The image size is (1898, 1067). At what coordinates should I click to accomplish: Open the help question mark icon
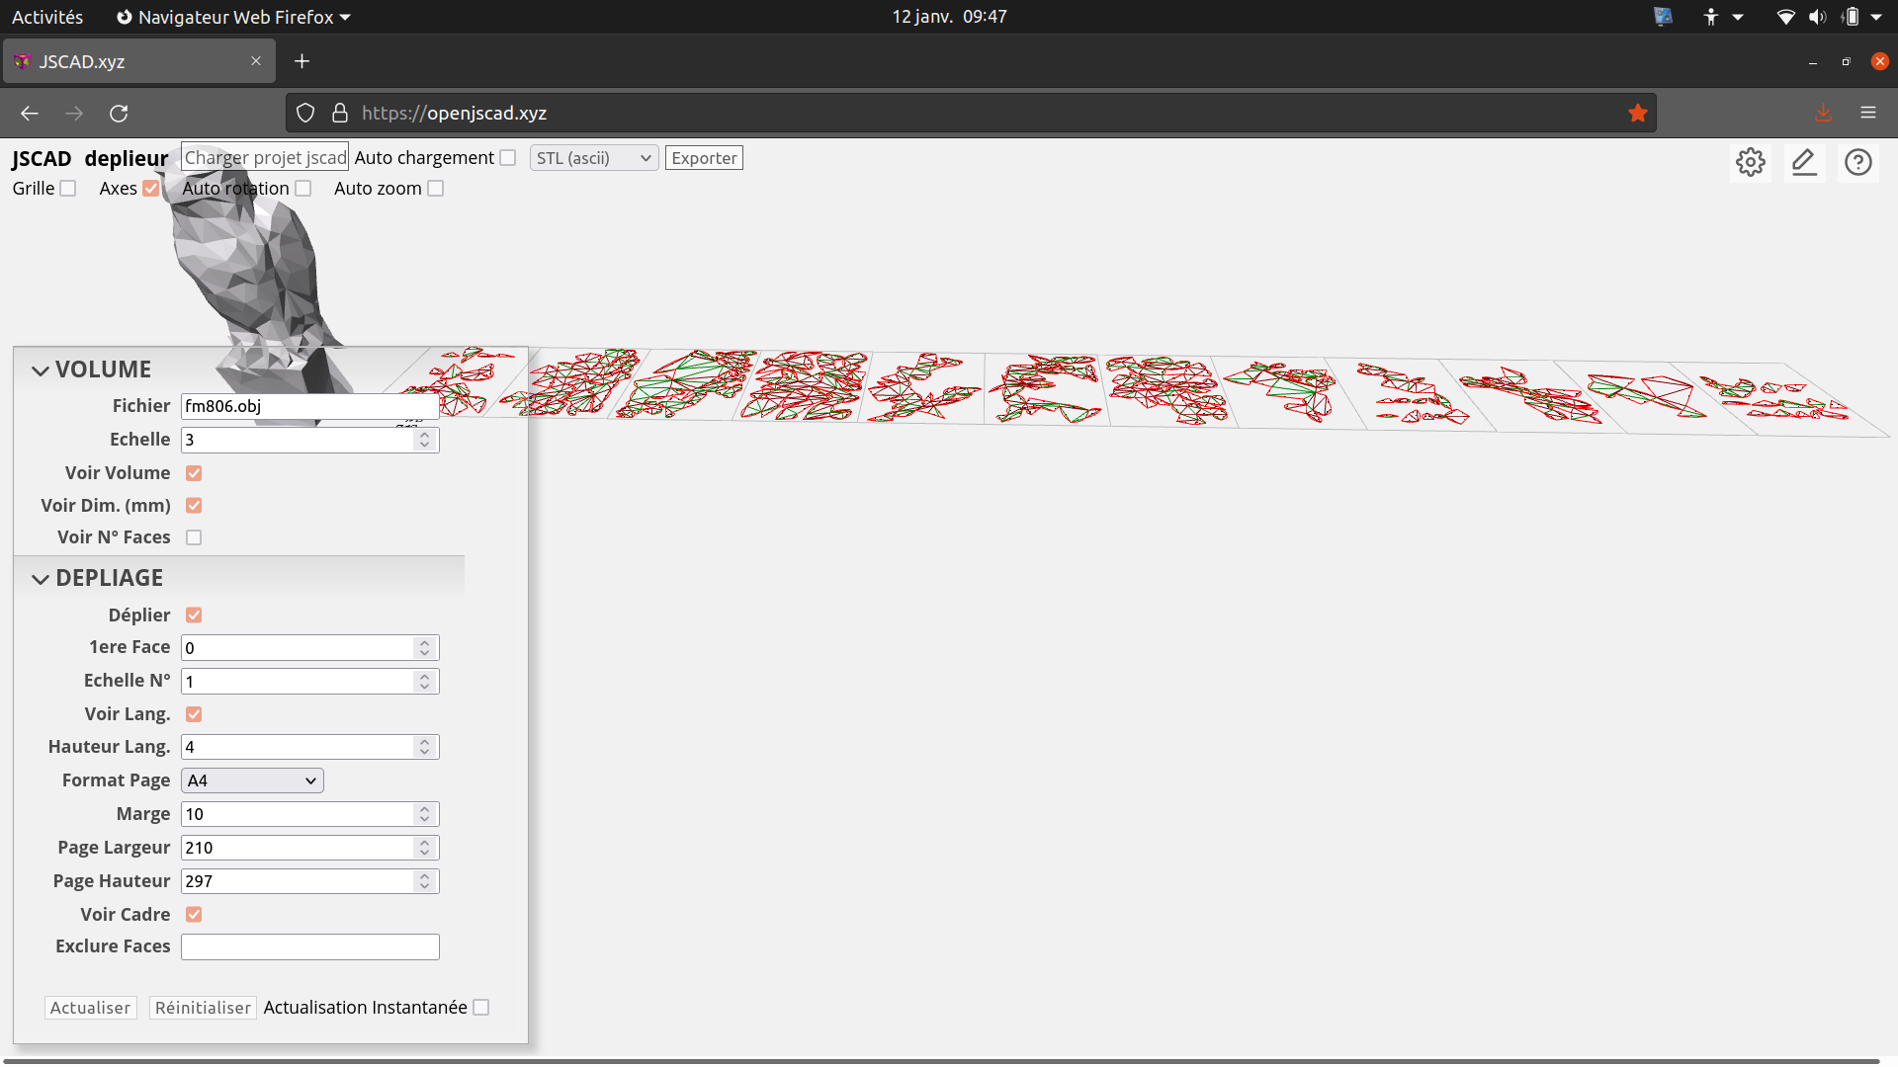[1858, 162]
